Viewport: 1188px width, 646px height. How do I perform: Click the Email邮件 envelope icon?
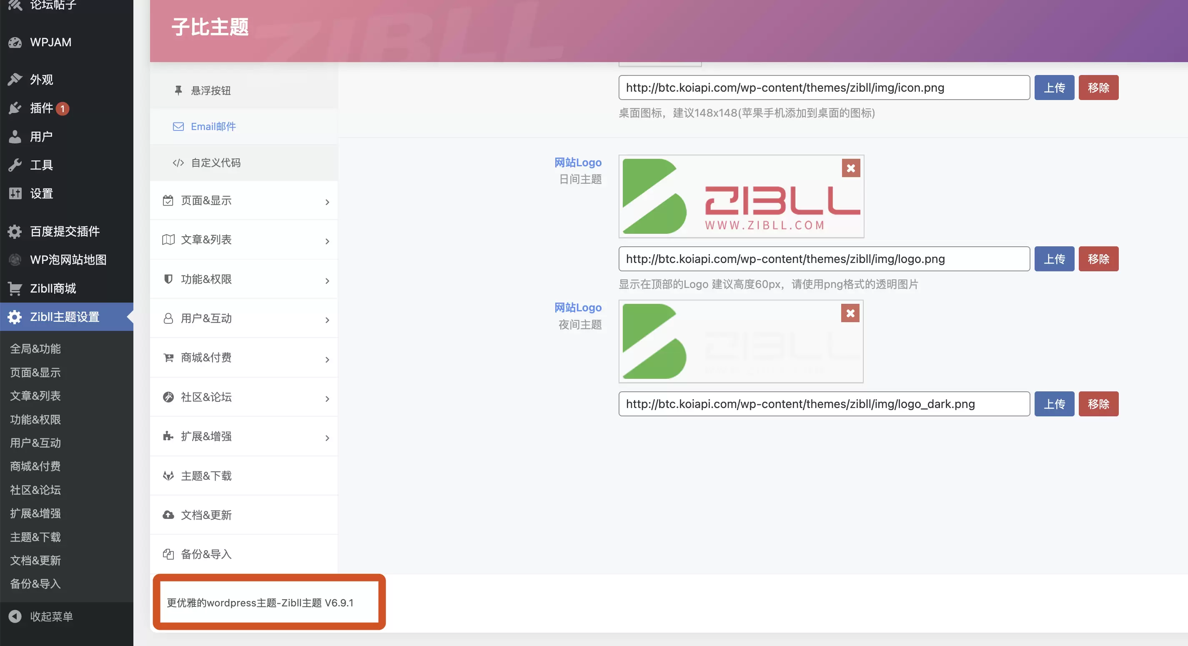point(178,126)
